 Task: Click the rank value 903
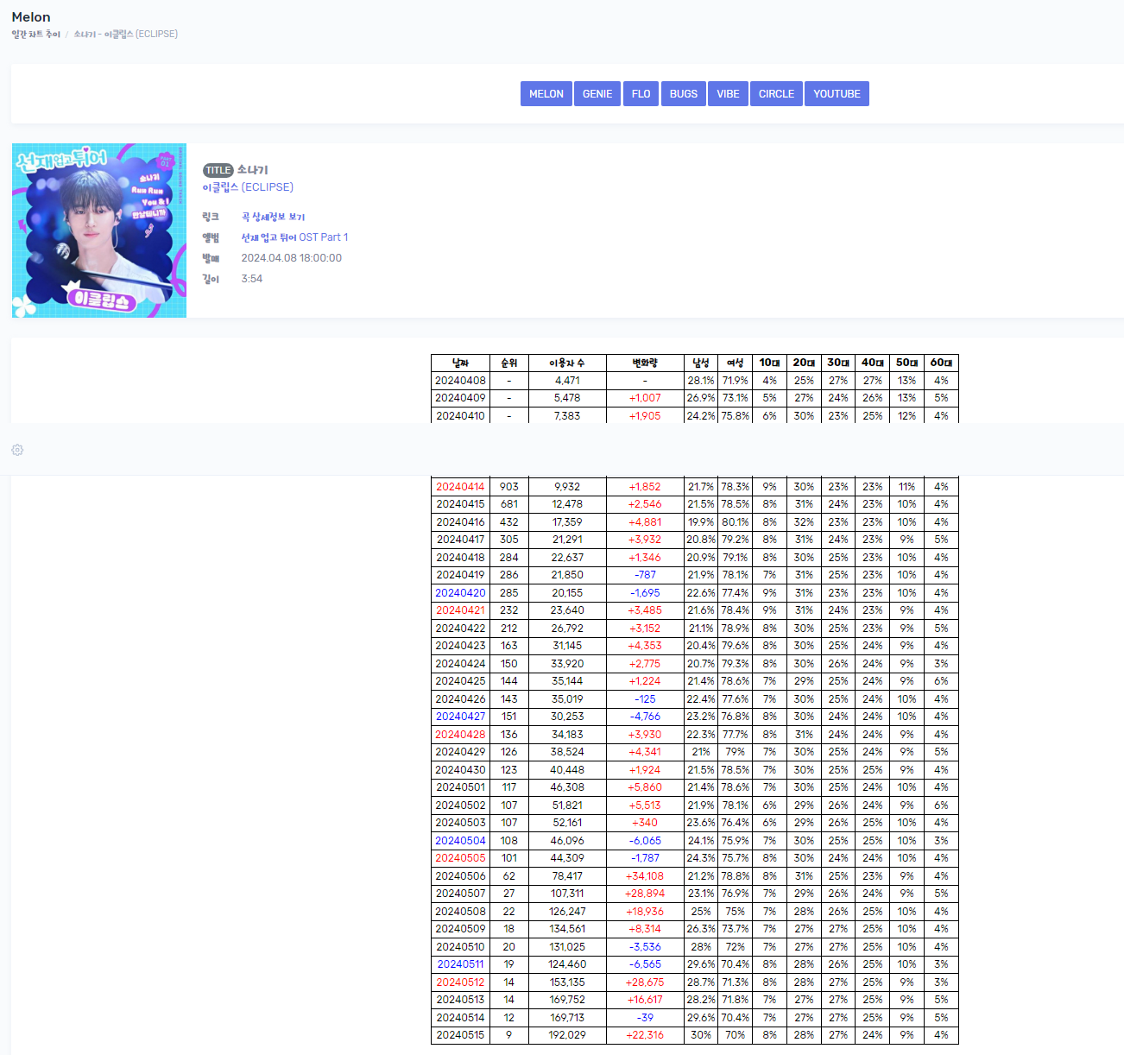click(x=509, y=487)
